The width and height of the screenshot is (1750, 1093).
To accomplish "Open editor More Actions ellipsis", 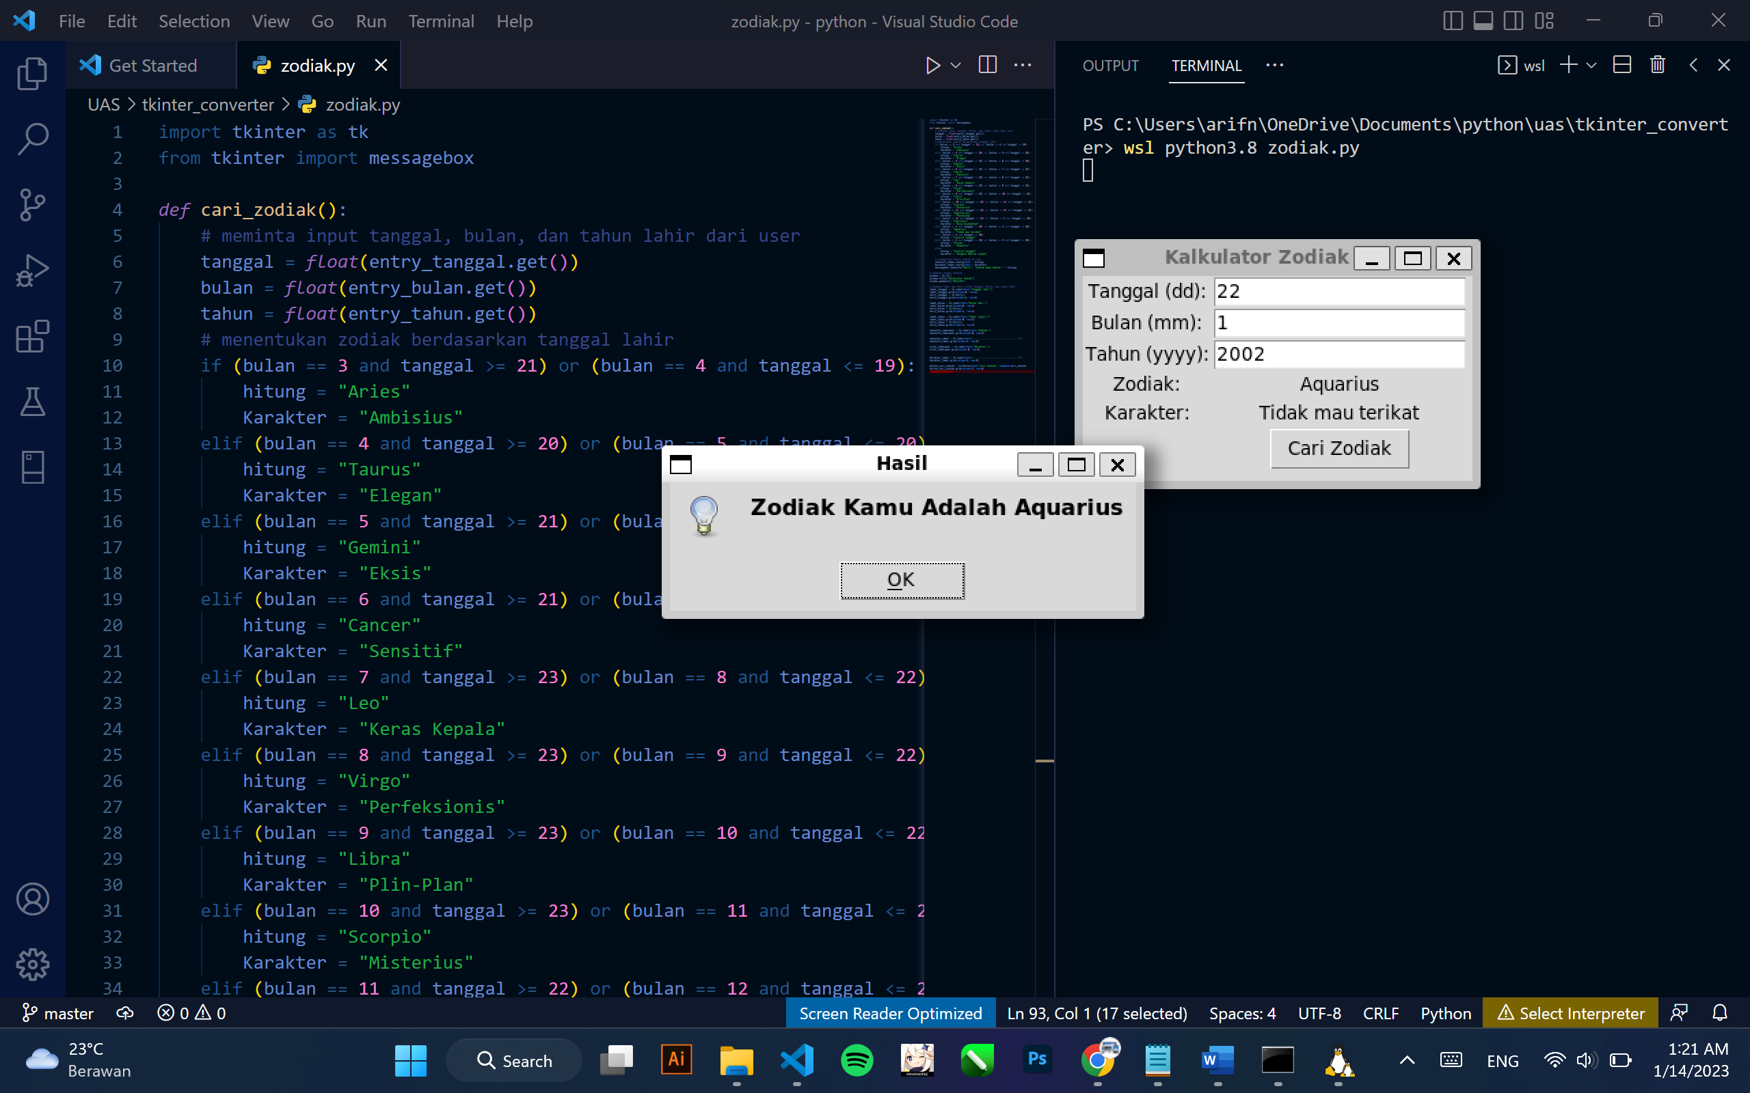I will click(1023, 65).
